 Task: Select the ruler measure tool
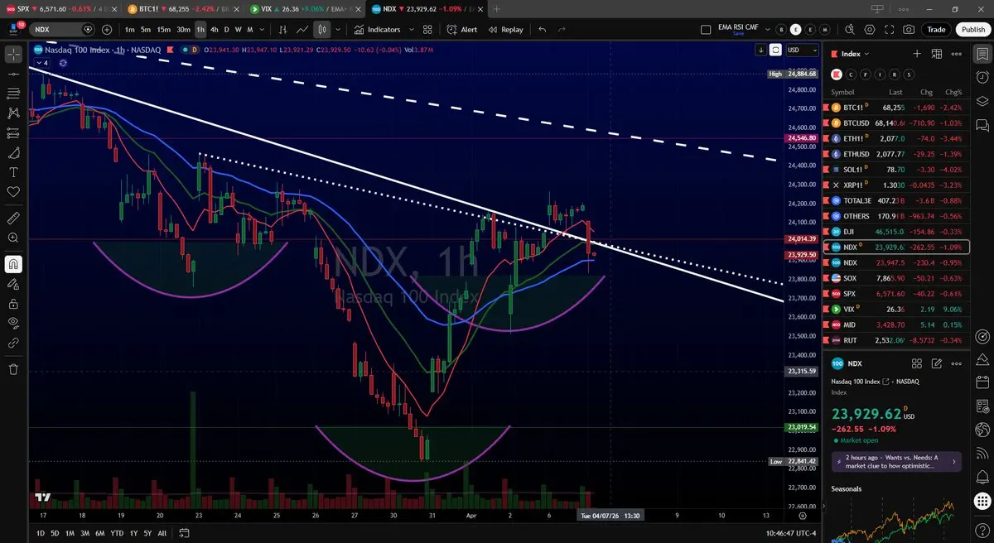[13, 219]
